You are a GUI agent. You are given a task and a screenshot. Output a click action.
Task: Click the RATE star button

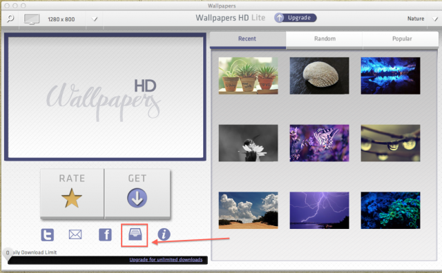point(72,193)
